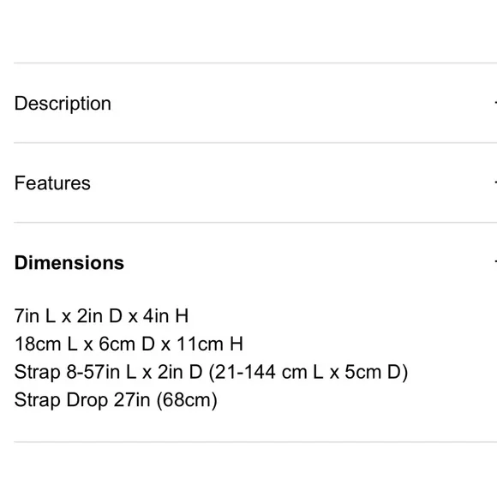Click the bold Dimensions heading
The height and width of the screenshot is (497, 497).
[x=69, y=263]
